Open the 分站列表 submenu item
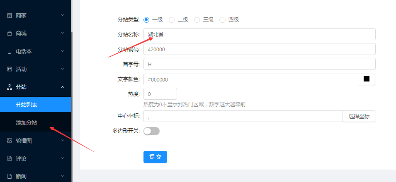This screenshot has width=396, height=182. click(35, 105)
